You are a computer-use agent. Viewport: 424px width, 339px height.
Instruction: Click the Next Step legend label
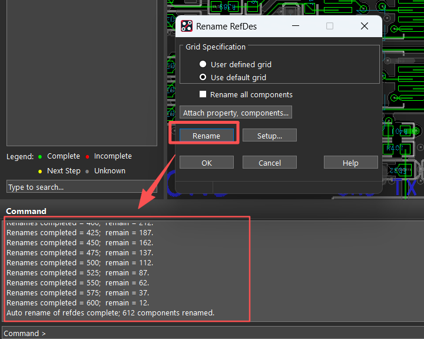[64, 171]
